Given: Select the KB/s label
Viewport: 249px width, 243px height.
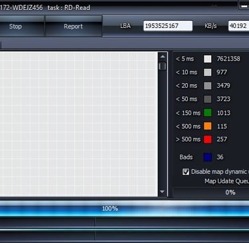Looking at the screenshot, I should [x=210, y=26].
